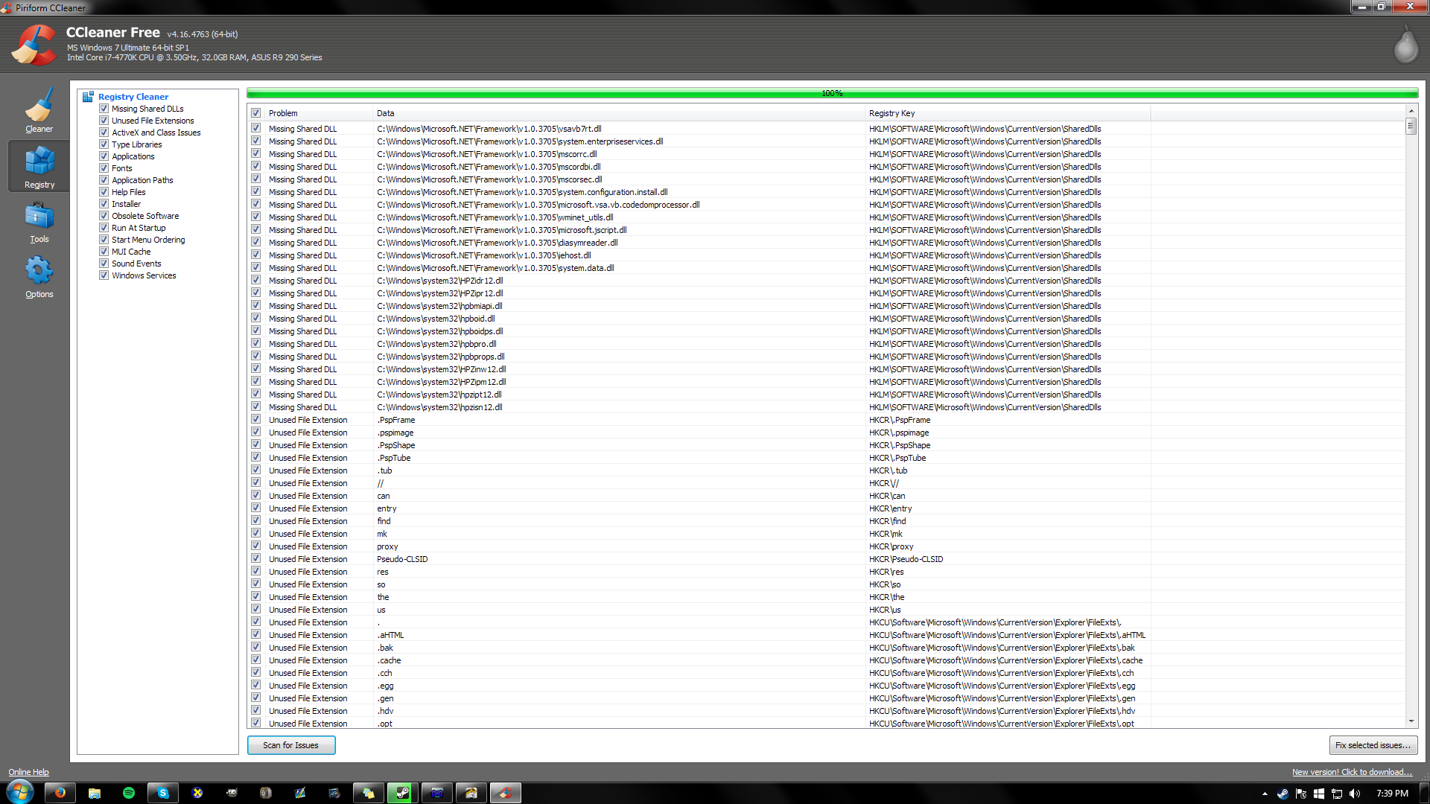Open the Tools section
This screenshot has height=804, width=1430.
click(x=39, y=222)
